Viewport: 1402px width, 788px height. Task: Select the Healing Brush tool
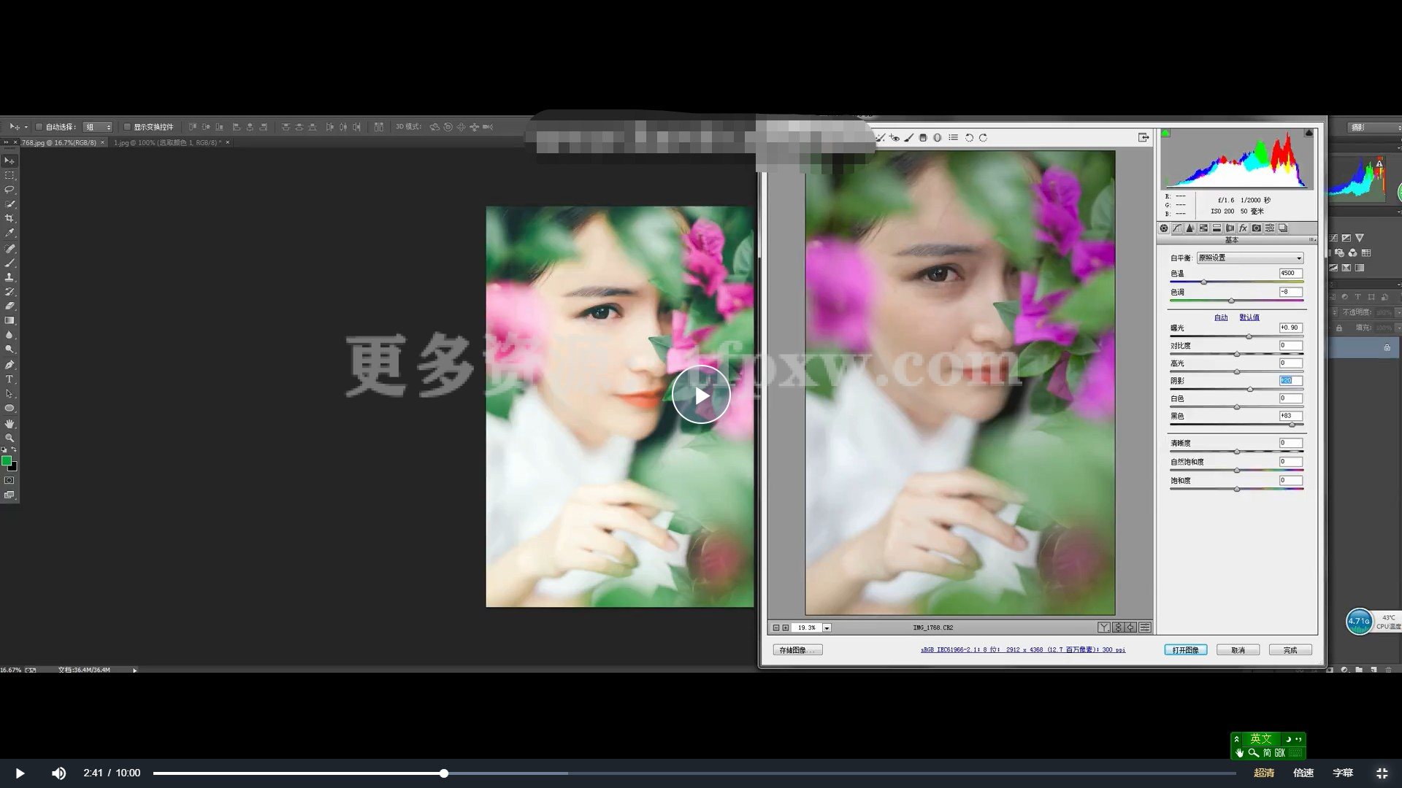coord(11,248)
